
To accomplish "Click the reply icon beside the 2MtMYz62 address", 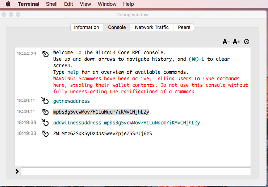I will 46,133.
